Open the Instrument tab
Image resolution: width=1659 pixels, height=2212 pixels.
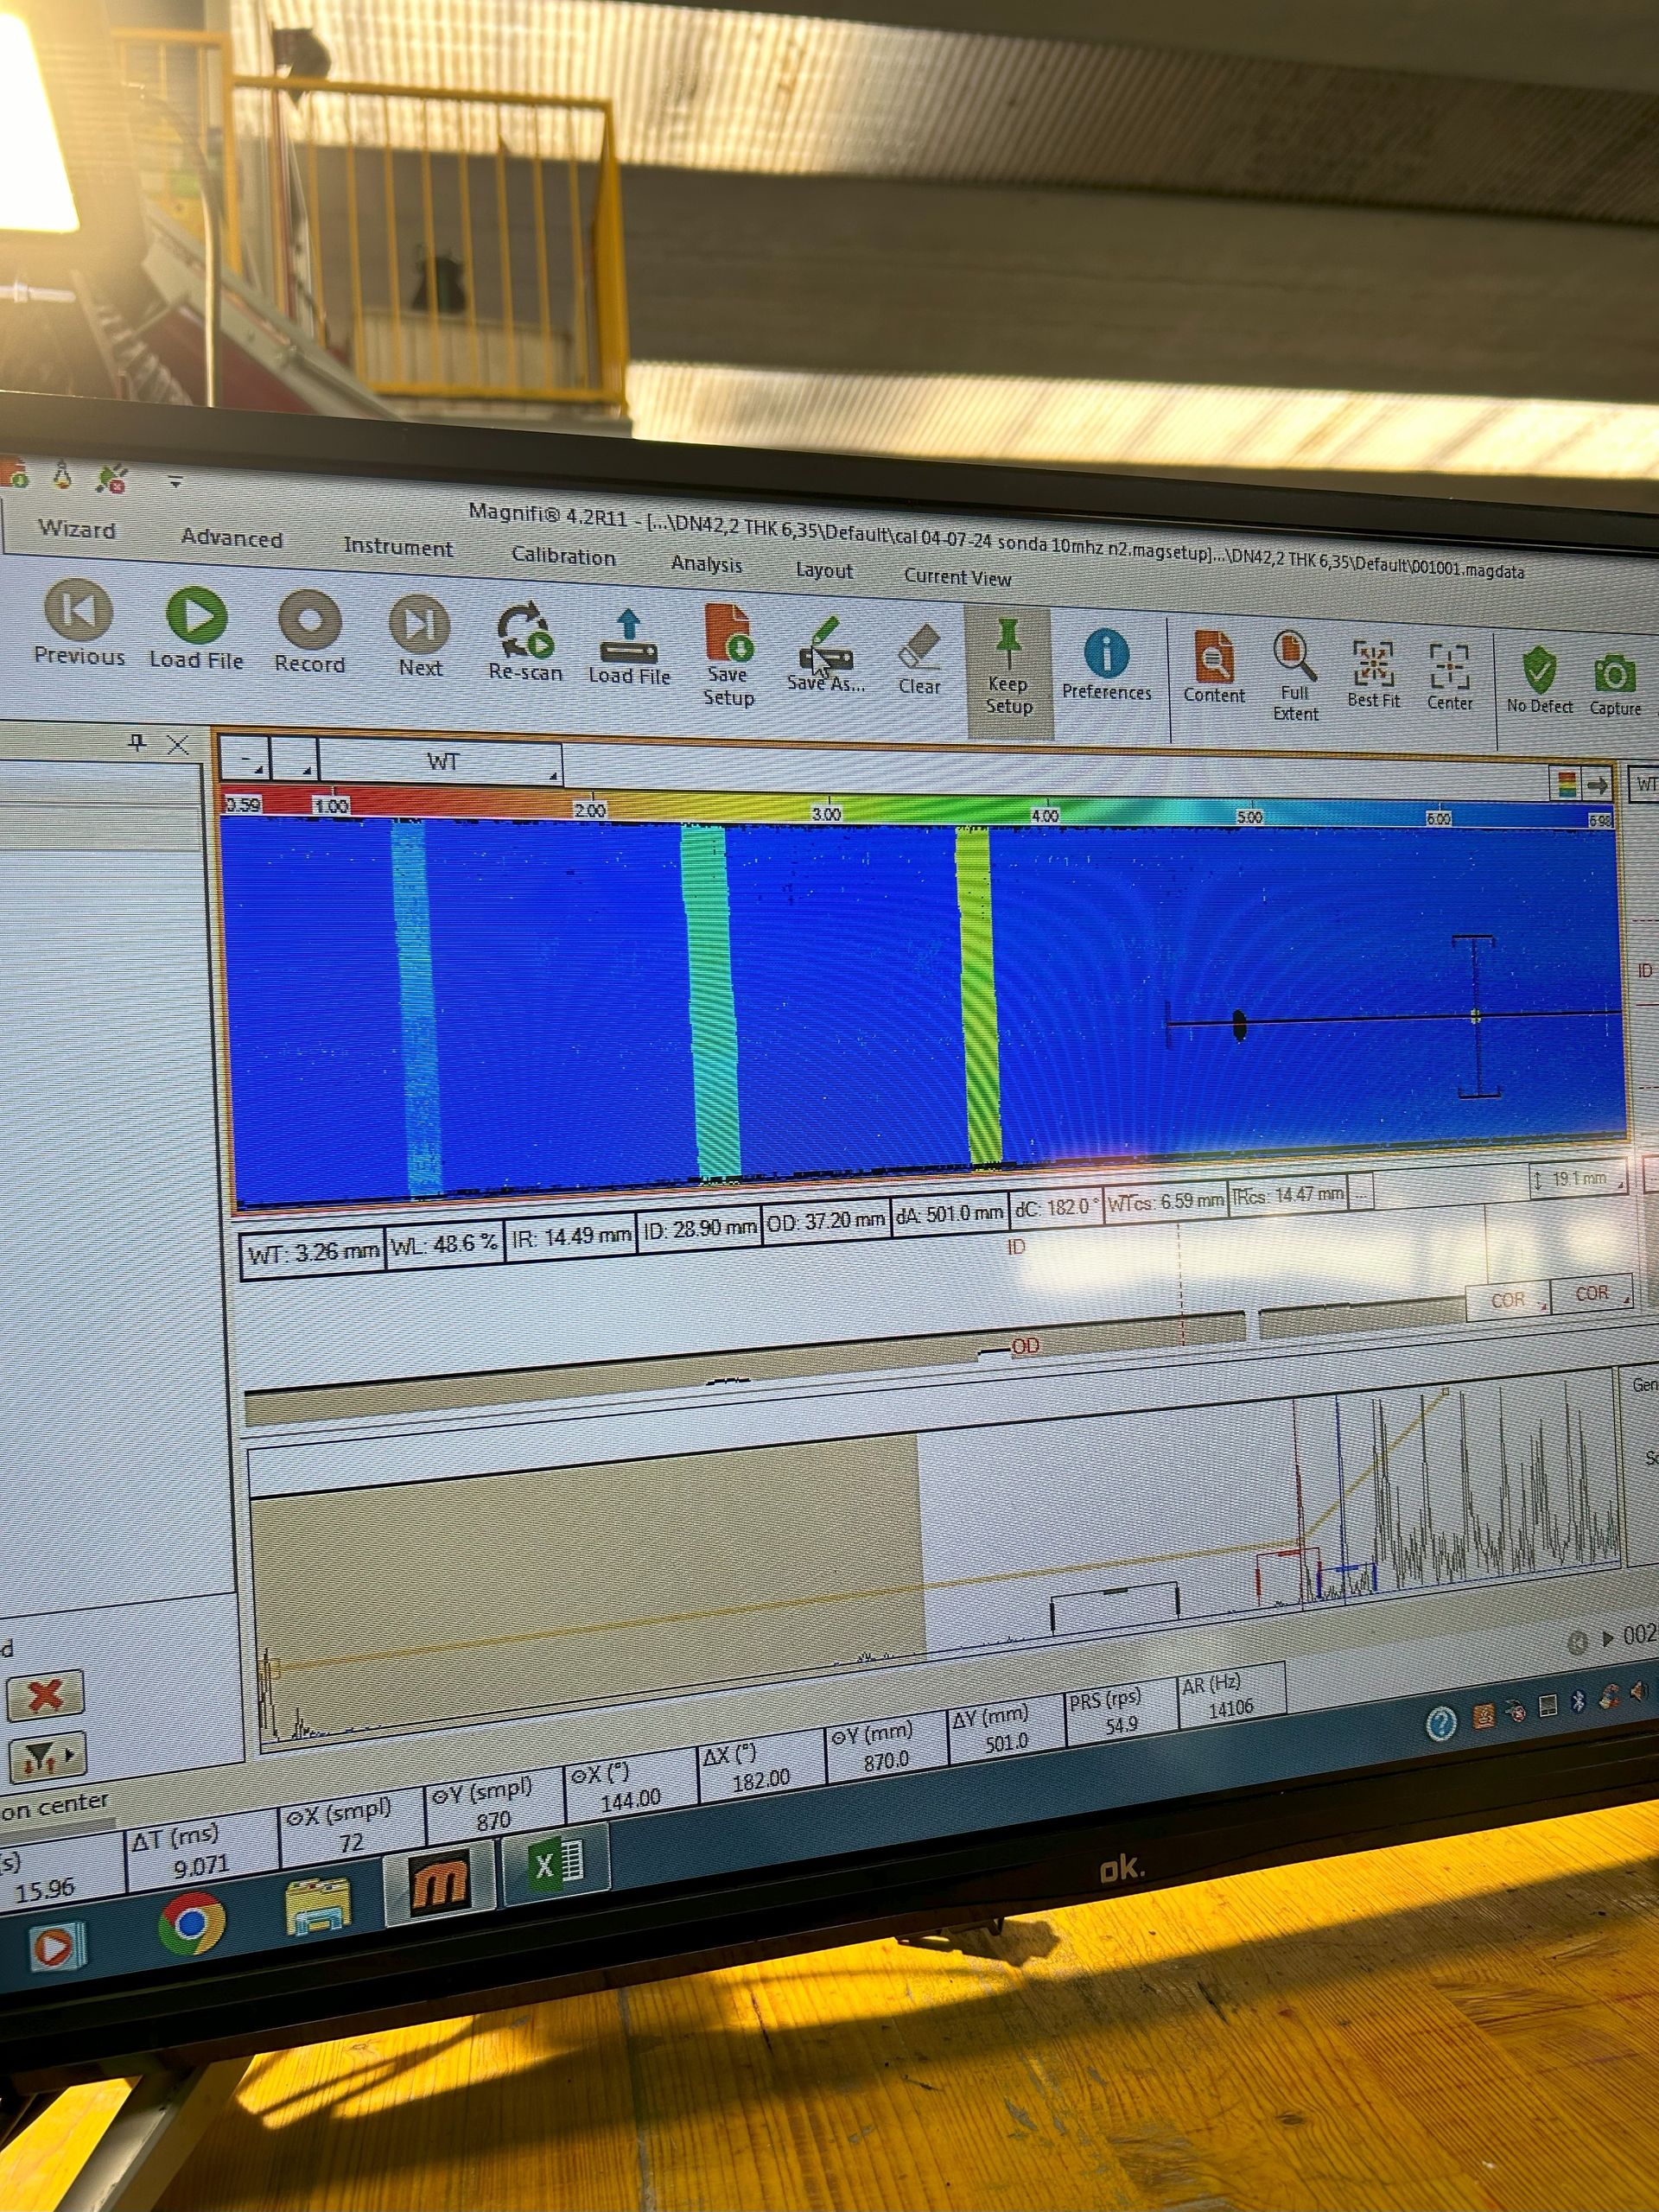pyautogui.click(x=398, y=547)
